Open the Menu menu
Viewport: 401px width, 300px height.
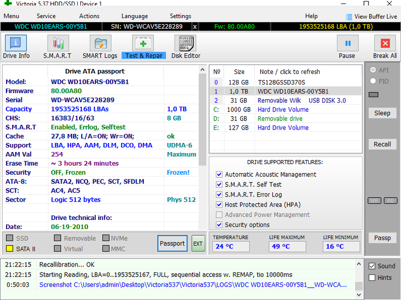[11, 16]
